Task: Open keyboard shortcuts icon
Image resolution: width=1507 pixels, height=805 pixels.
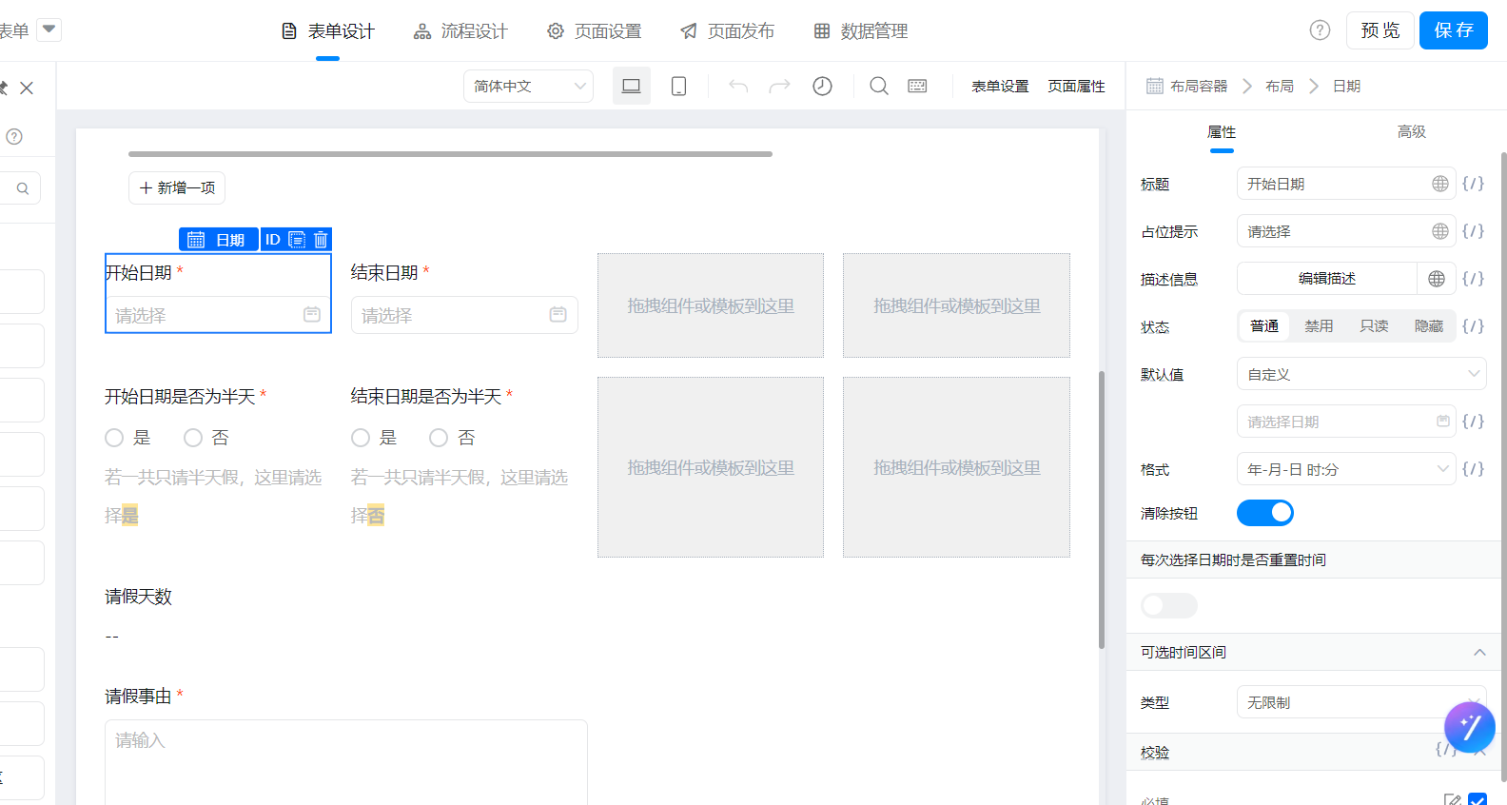Action: (x=917, y=86)
